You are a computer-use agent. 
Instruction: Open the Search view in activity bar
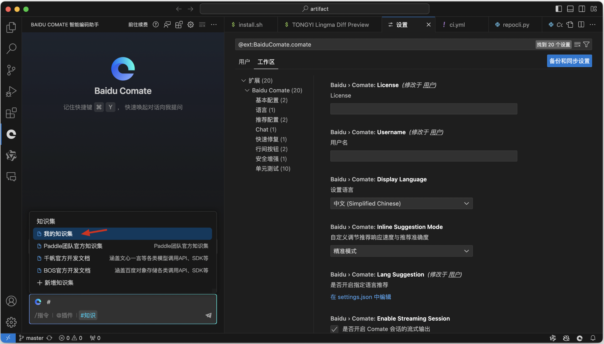11,49
